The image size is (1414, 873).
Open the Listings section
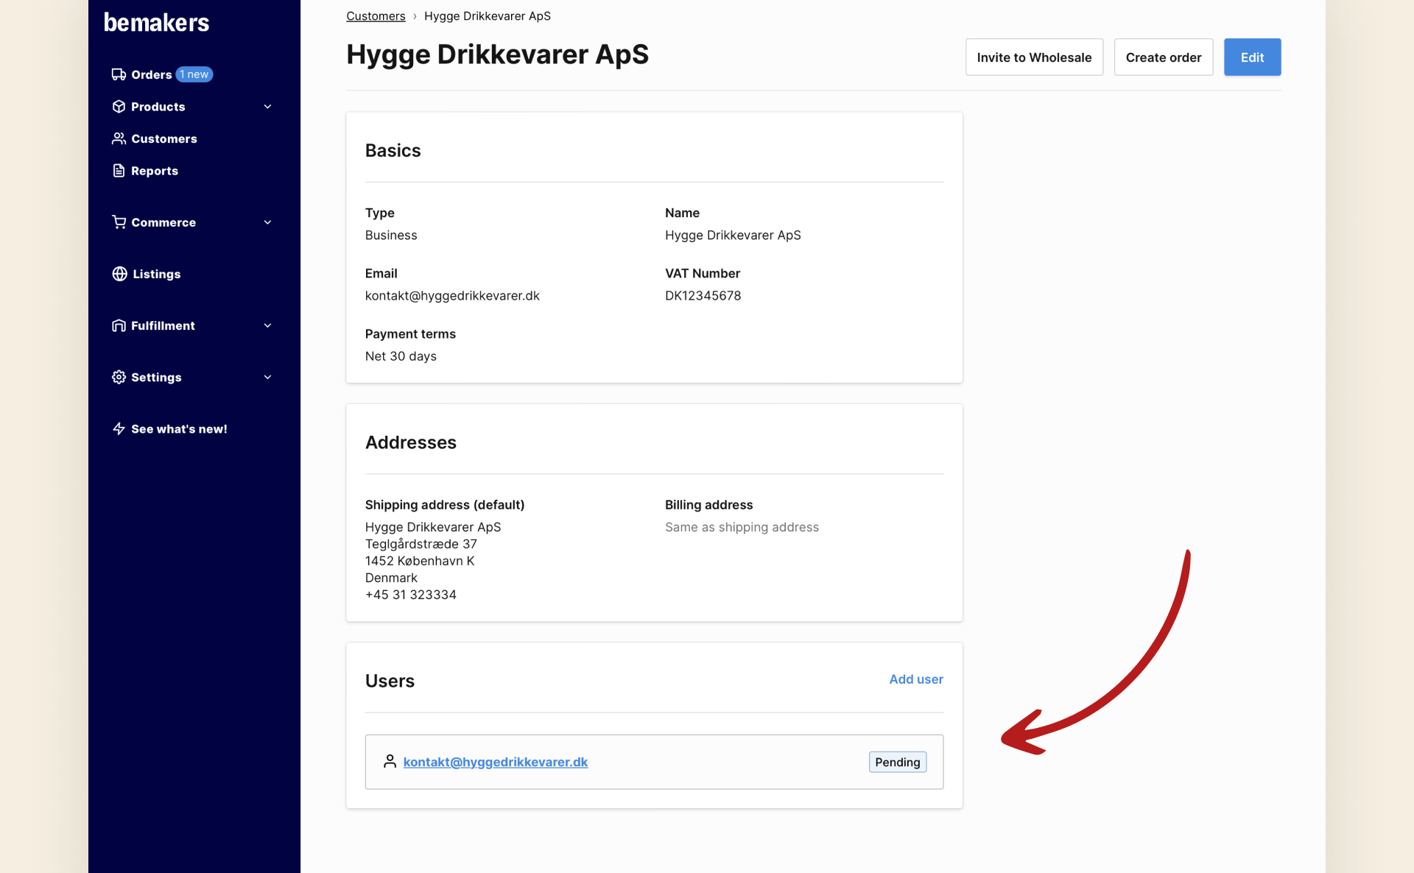pos(156,274)
